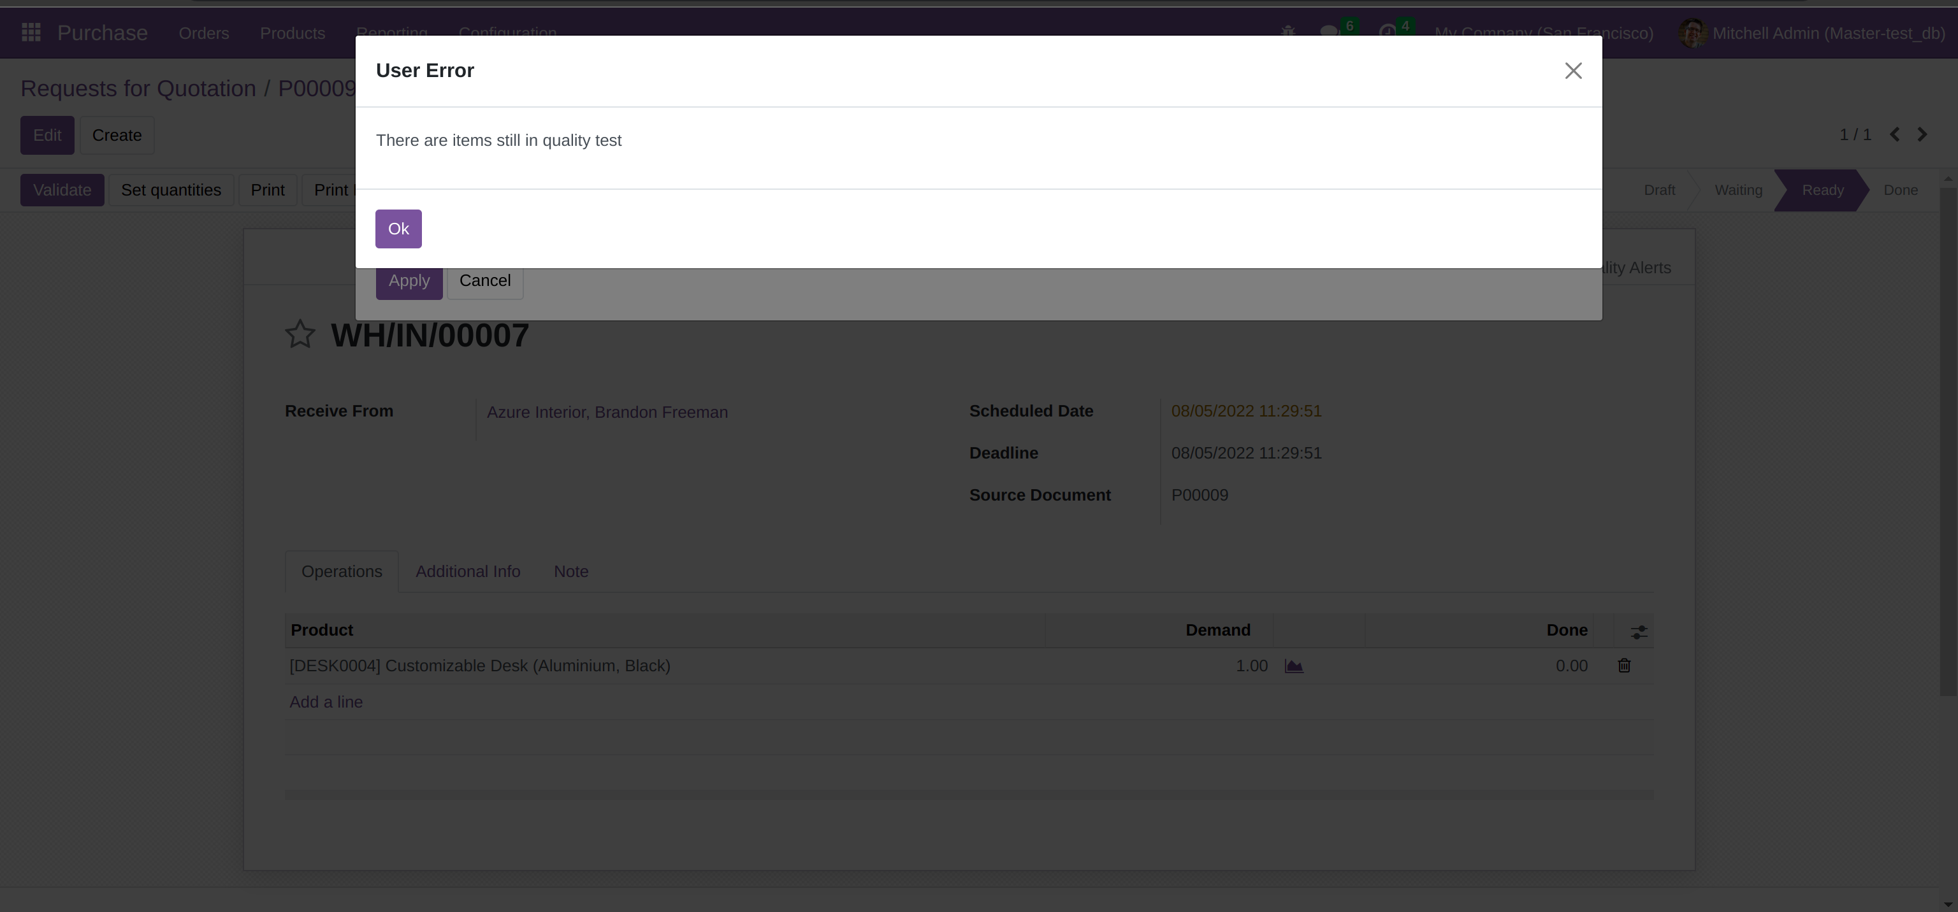This screenshot has width=1958, height=912.
Task: Open Azure Interior, Brandon Freeman link
Action: (607, 412)
